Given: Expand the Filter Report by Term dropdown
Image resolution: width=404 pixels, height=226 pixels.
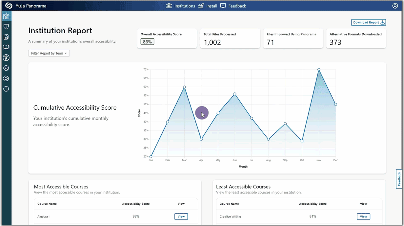Looking at the screenshot, I should (49, 53).
